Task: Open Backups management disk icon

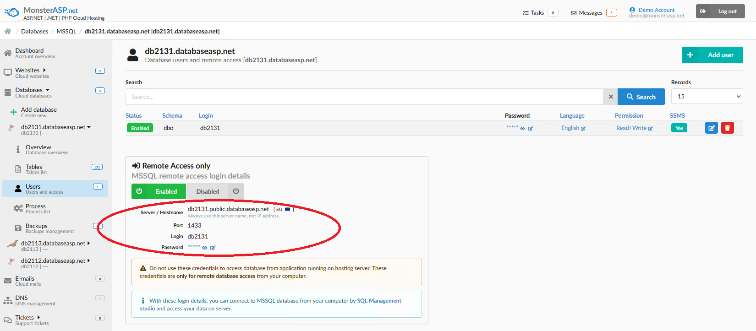Action: click(x=18, y=228)
